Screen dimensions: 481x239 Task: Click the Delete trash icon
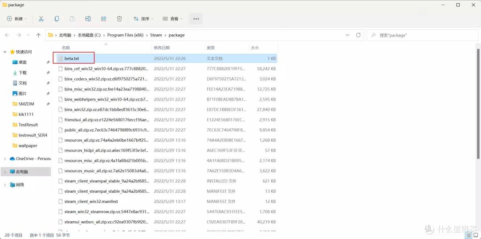tap(119, 19)
